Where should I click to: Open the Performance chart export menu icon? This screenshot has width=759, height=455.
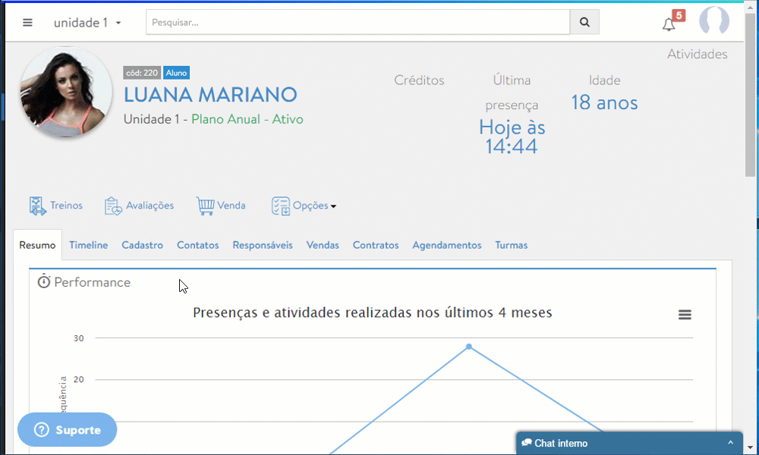click(x=685, y=314)
